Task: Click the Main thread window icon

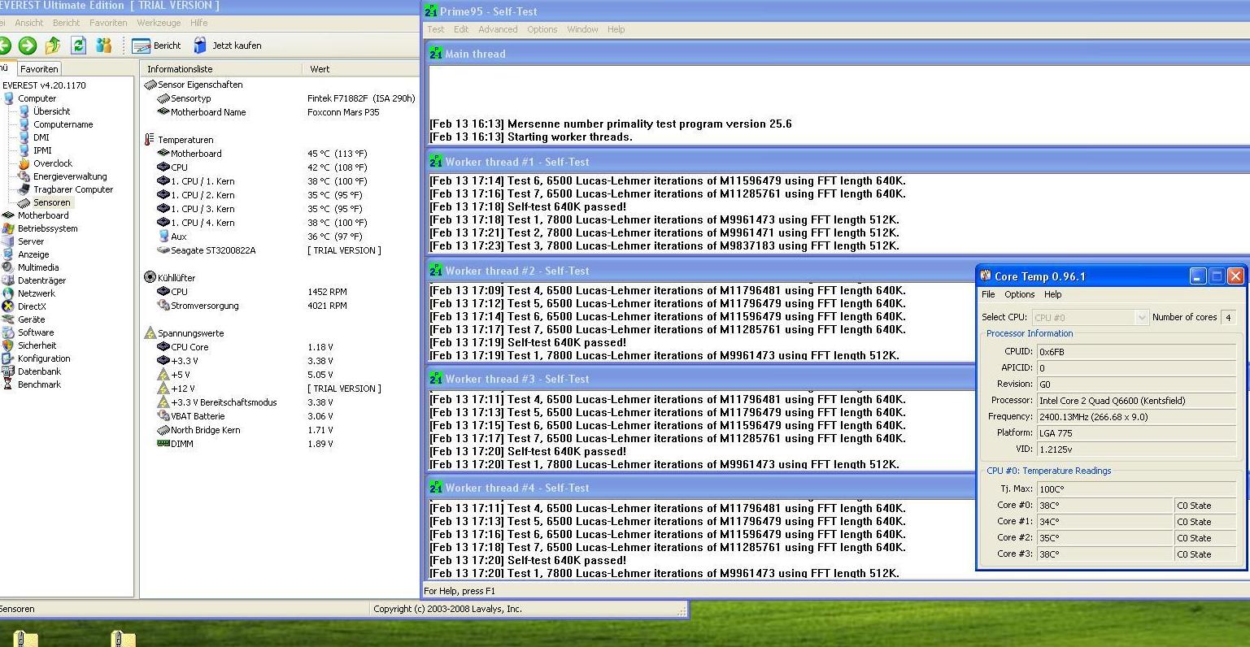Action: pos(435,54)
